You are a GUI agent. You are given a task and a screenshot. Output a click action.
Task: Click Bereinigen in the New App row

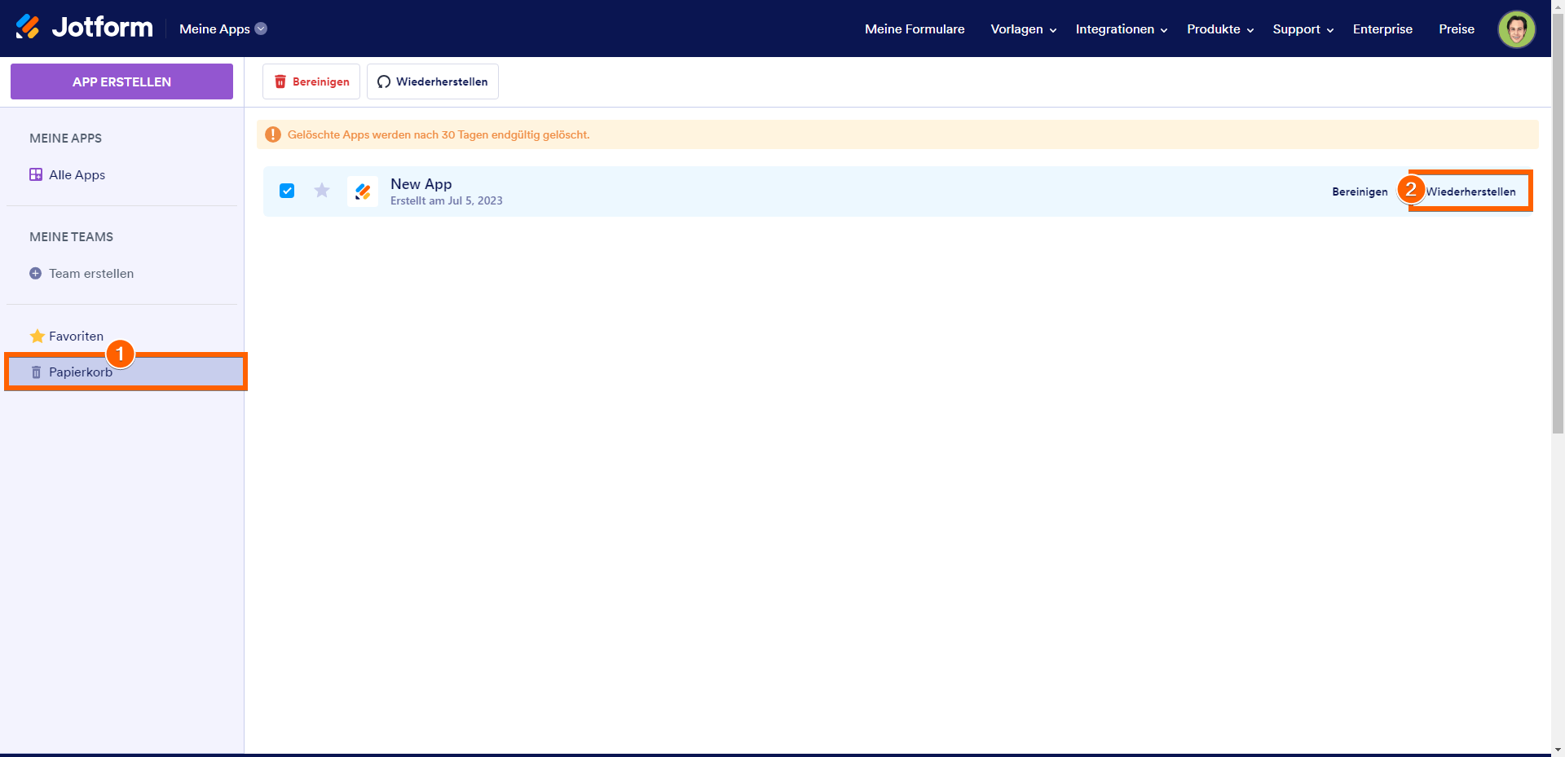coord(1360,191)
